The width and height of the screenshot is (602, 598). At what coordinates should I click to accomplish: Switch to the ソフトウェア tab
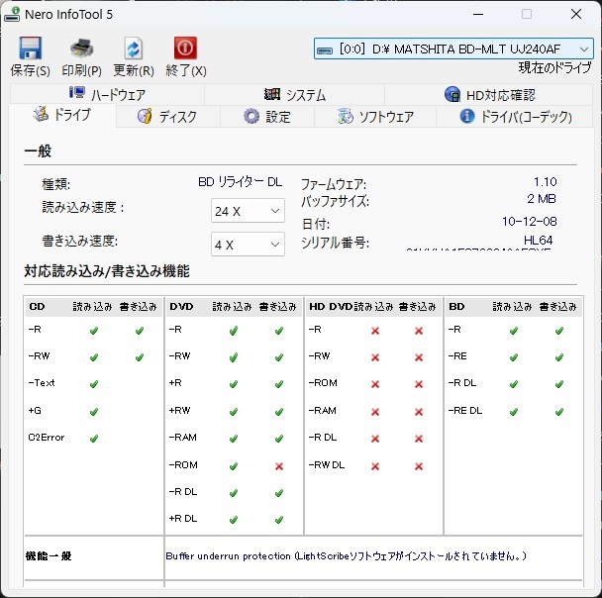coord(375,116)
